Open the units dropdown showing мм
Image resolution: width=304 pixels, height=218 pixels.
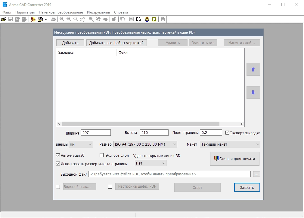pyautogui.click(x=81, y=144)
